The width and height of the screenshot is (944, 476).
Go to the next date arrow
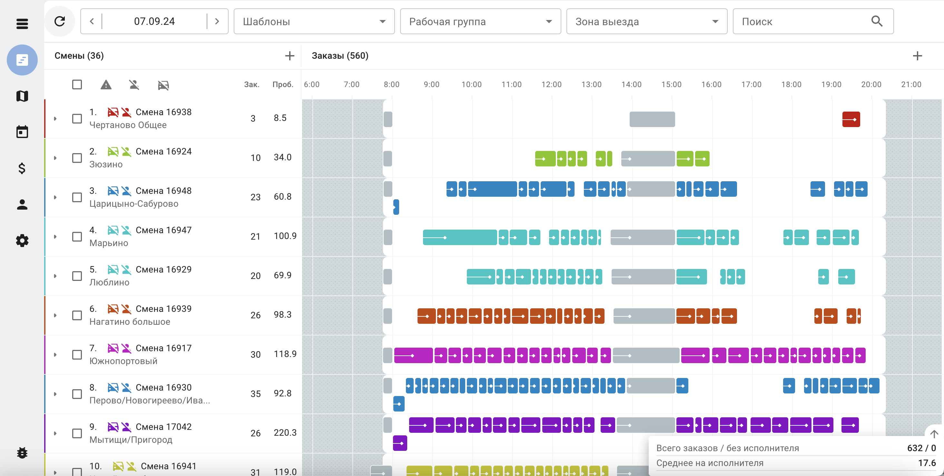[217, 21]
